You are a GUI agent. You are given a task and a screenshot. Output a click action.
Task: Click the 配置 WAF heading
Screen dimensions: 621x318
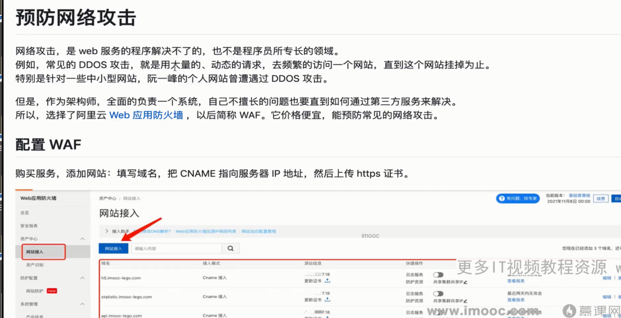pos(48,145)
